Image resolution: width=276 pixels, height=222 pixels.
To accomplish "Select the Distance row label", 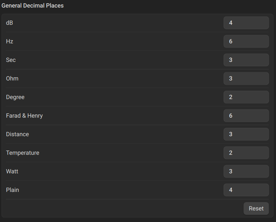I will pos(17,134).
